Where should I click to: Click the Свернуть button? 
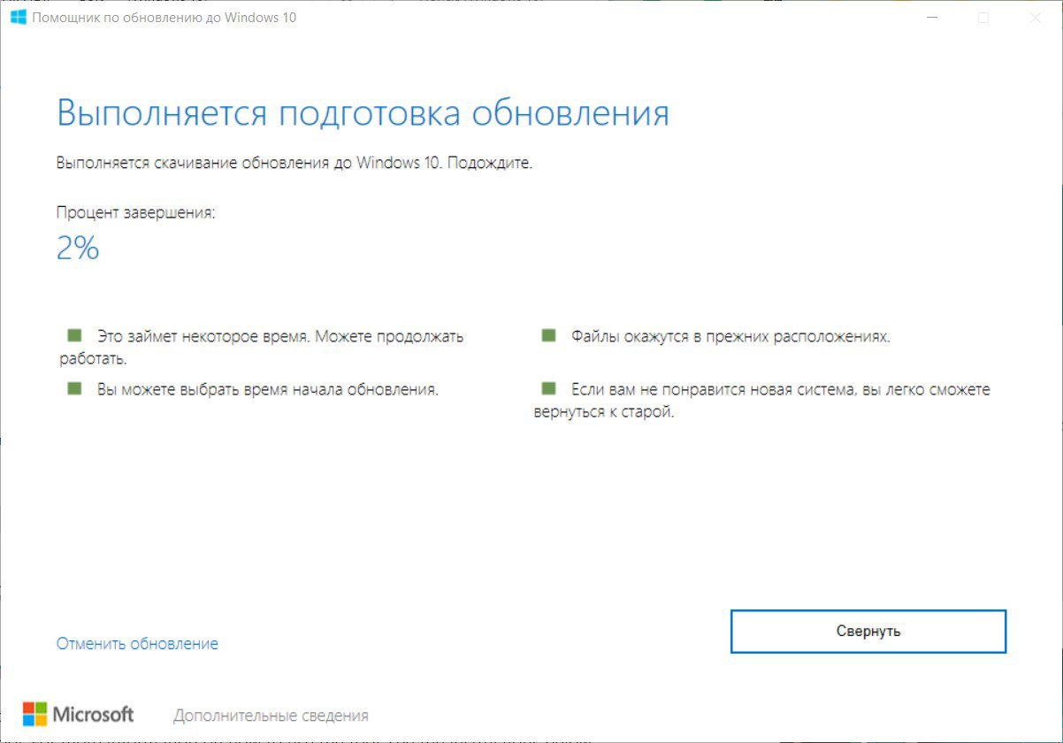[x=868, y=632]
